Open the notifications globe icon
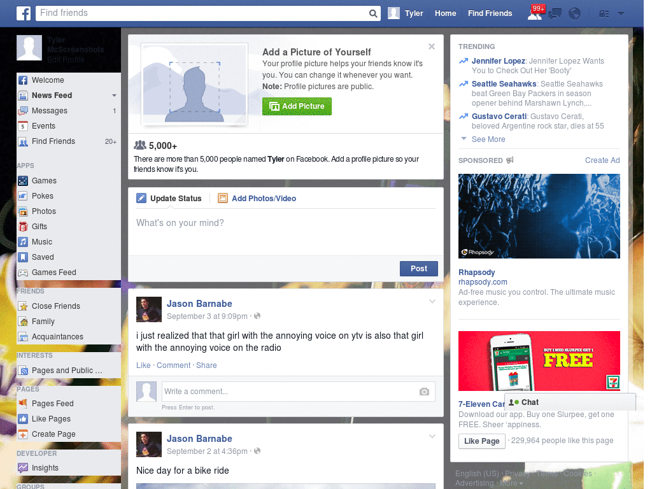Image resolution: width=652 pixels, height=489 pixels. pos(575,14)
